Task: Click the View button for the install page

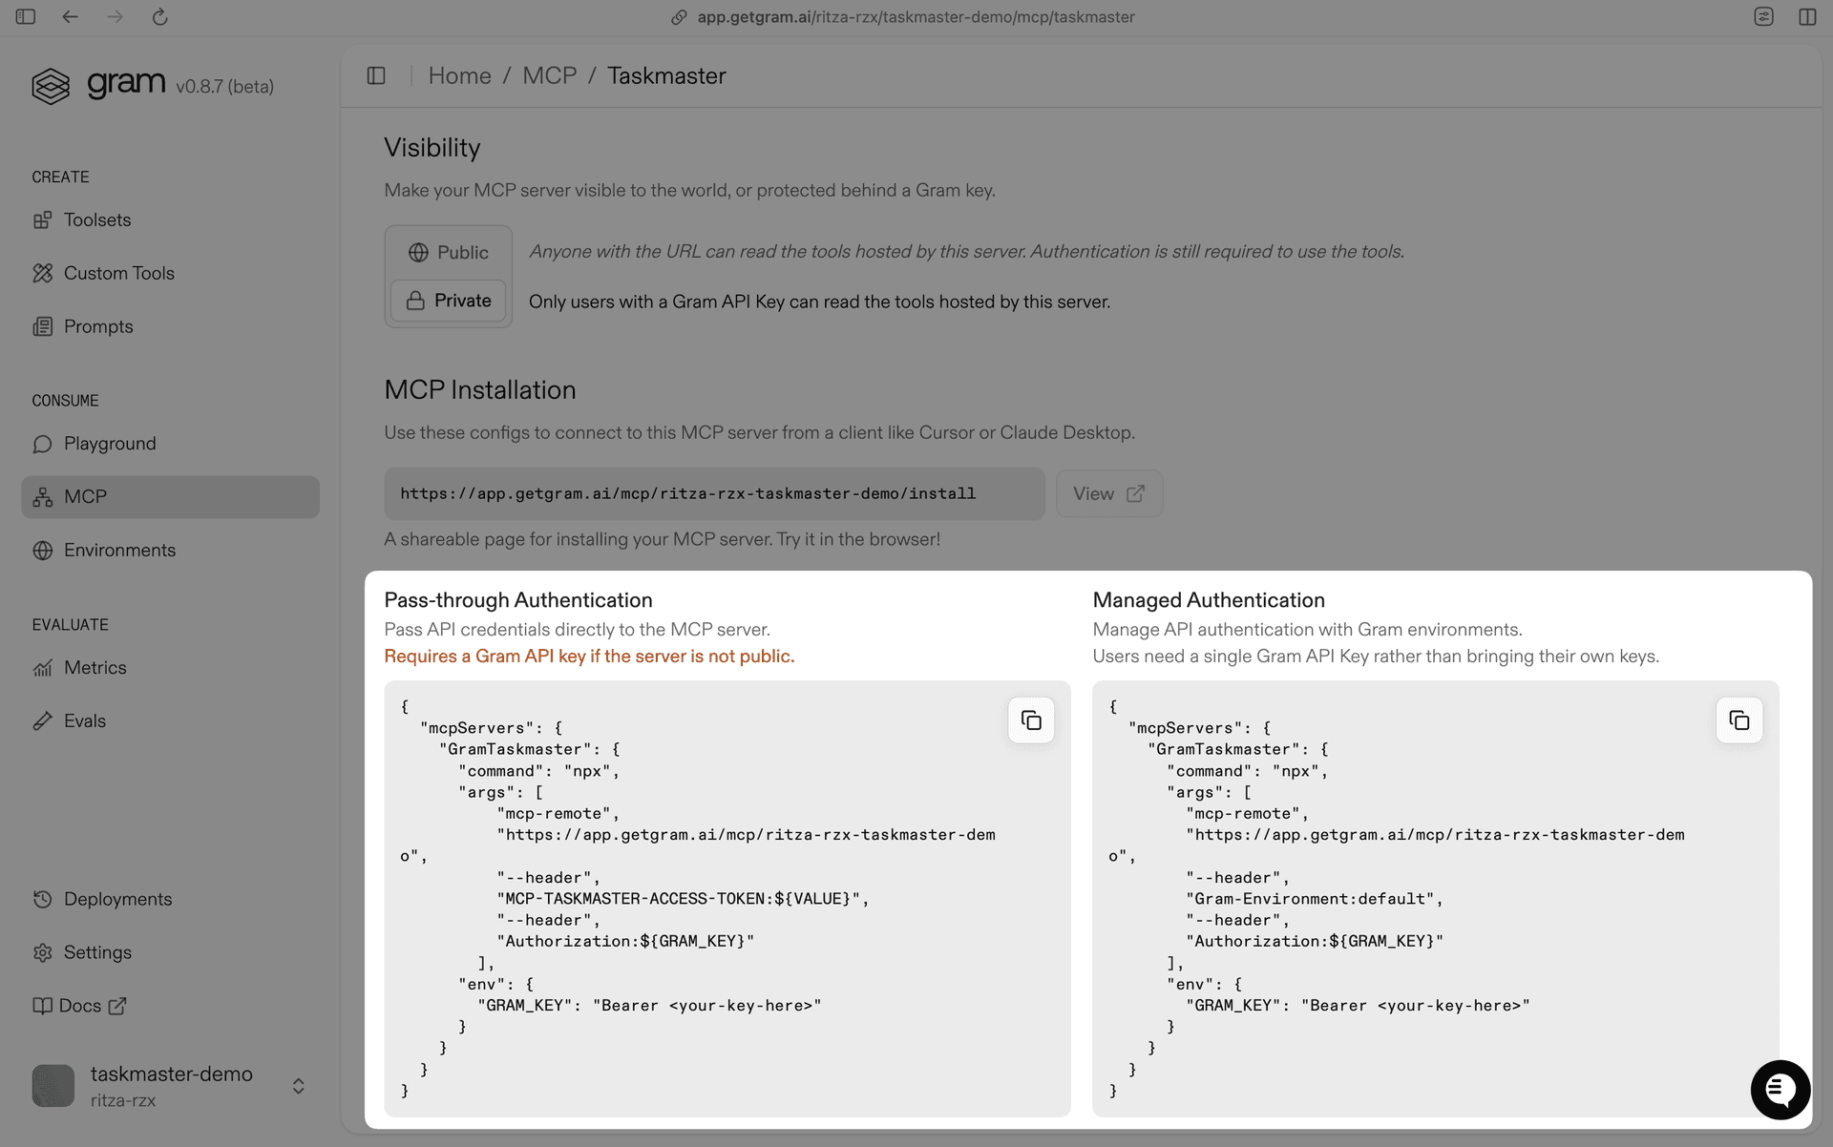Action: click(x=1108, y=493)
